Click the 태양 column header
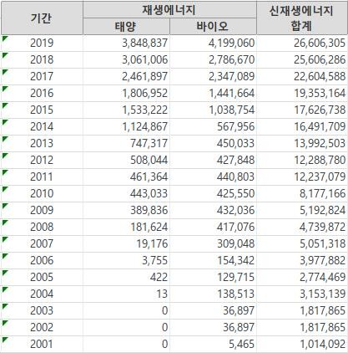 coord(126,27)
